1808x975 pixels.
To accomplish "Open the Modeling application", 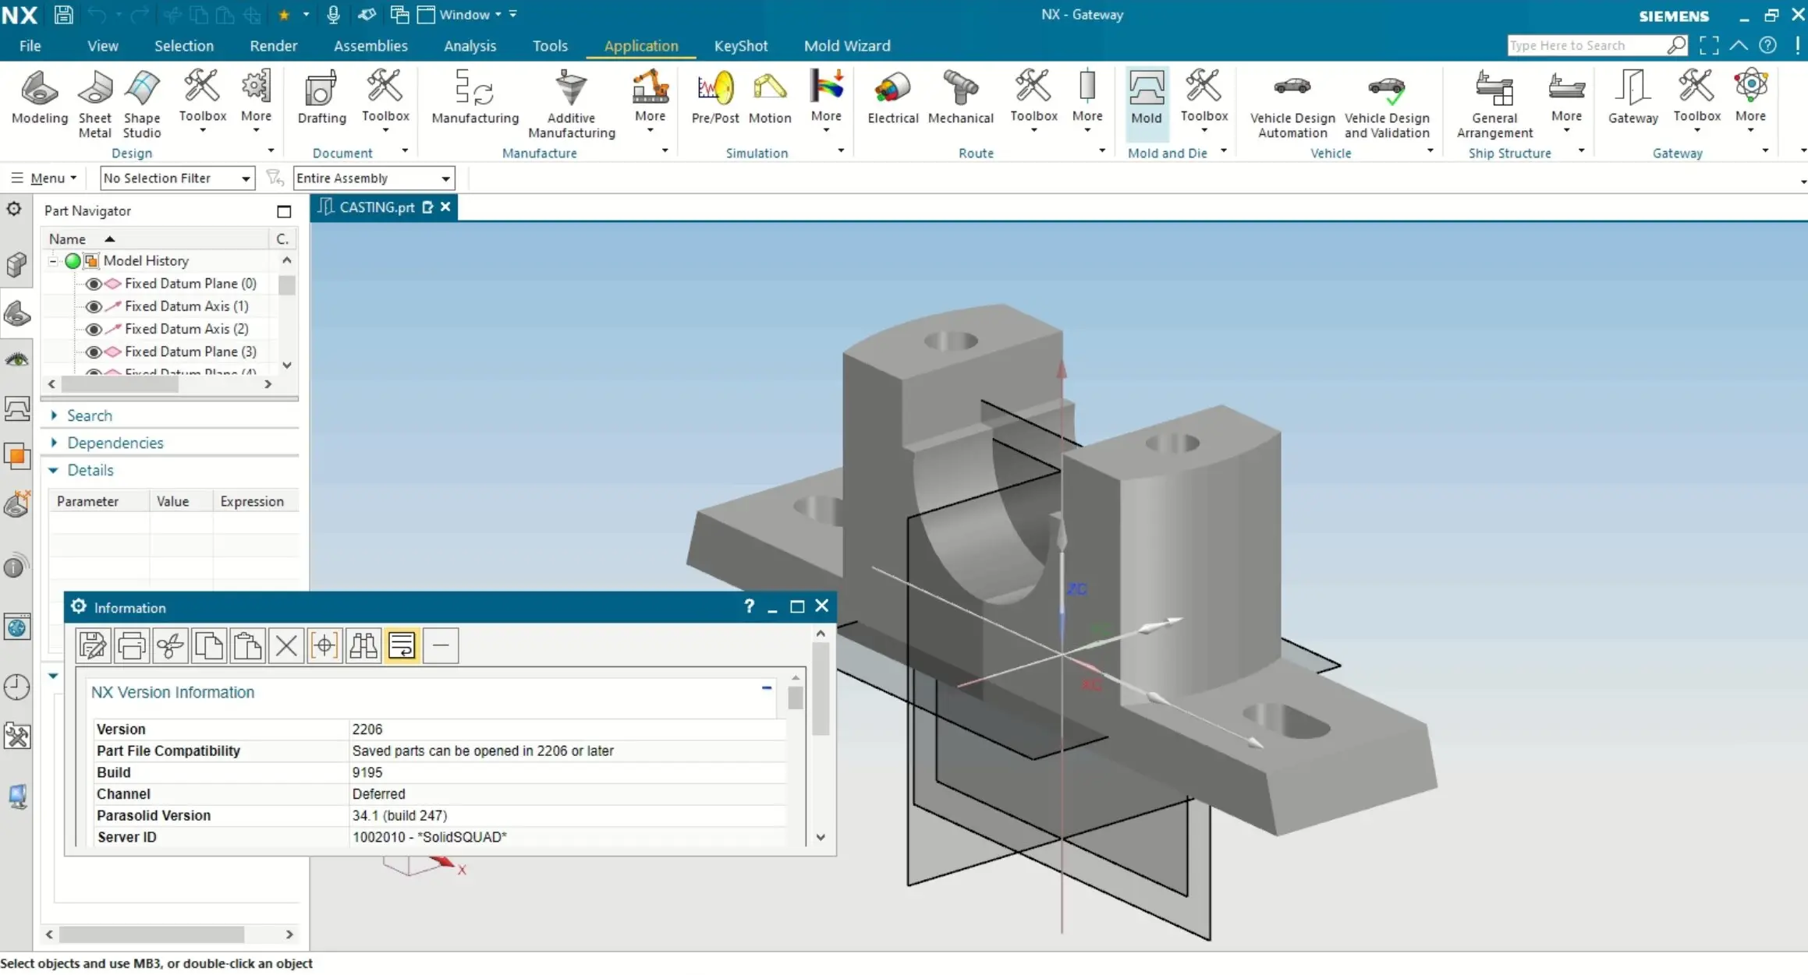I will coord(39,97).
